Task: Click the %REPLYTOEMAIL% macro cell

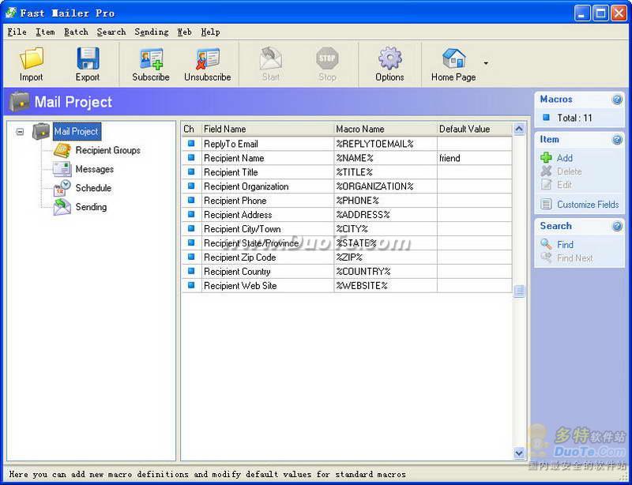Action: [386, 144]
